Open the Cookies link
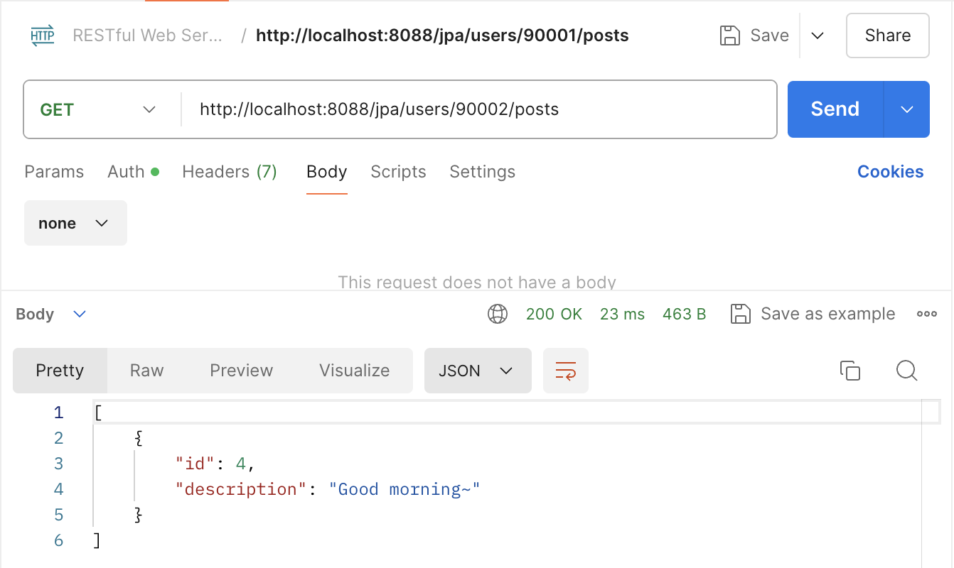The width and height of the screenshot is (954, 568). click(891, 172)
